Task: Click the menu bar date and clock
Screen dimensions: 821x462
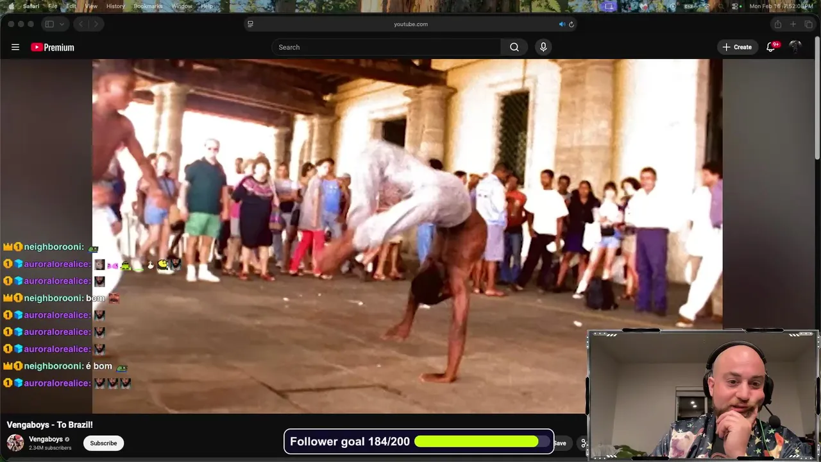Action: pyautogui.click(x=781, y=6)
